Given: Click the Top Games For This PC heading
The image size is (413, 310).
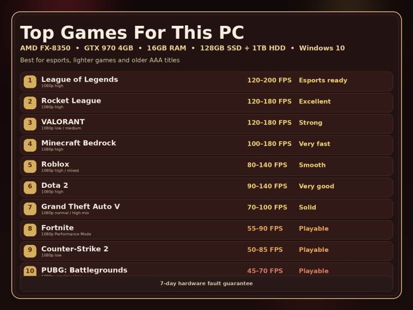Looking at the screenshot, I should point(132,33).
